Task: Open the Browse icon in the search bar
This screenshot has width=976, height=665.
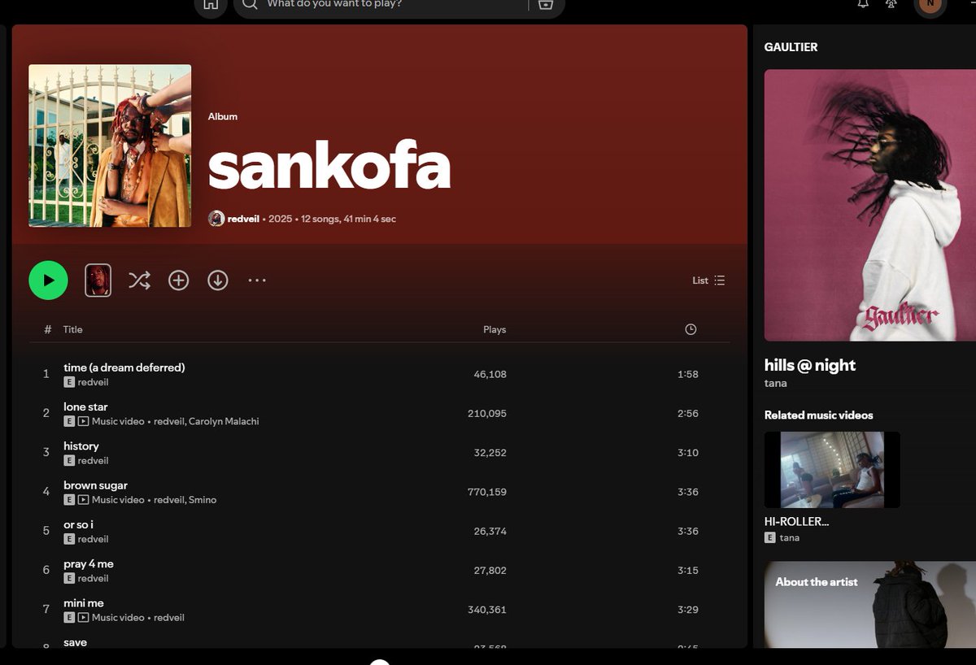Action: click(546, 5)
